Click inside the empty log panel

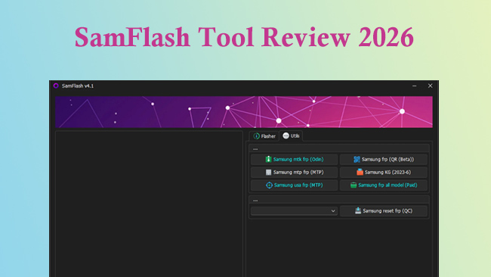pos(149,204)
